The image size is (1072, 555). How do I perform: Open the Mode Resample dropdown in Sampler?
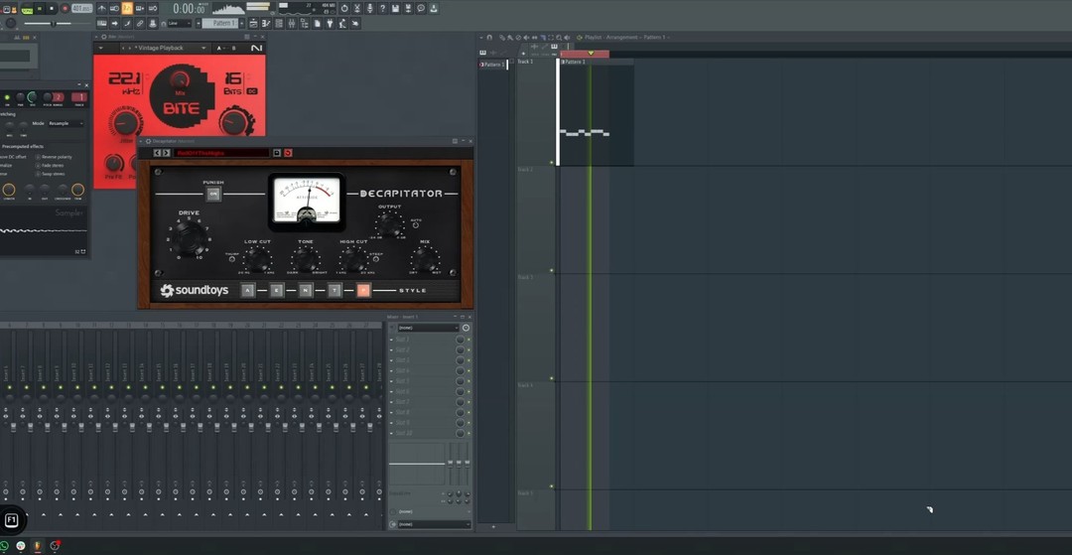[66, 124]
